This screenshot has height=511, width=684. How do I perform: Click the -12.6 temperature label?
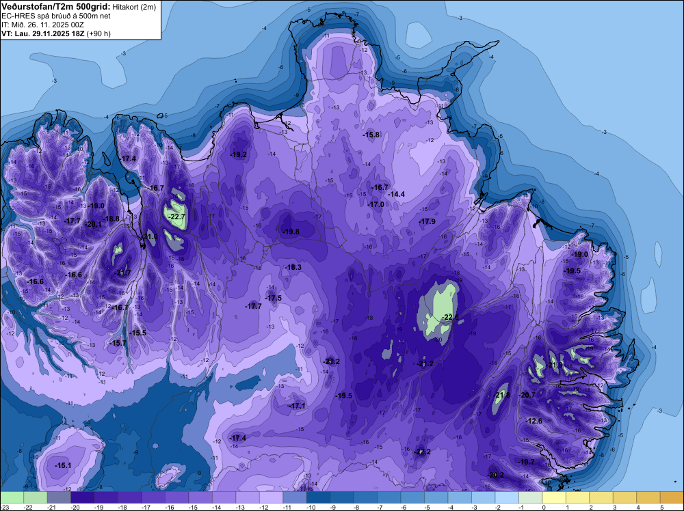(534, 422)
